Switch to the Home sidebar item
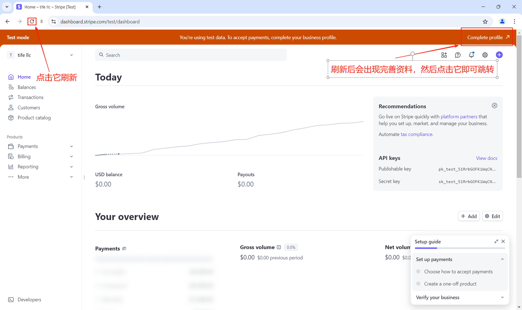The image size is (522, 310). point(24,77)
